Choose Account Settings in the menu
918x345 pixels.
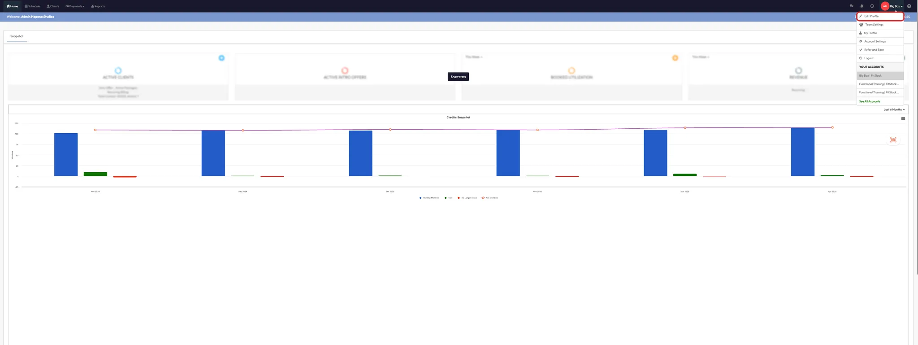(875, 41)
